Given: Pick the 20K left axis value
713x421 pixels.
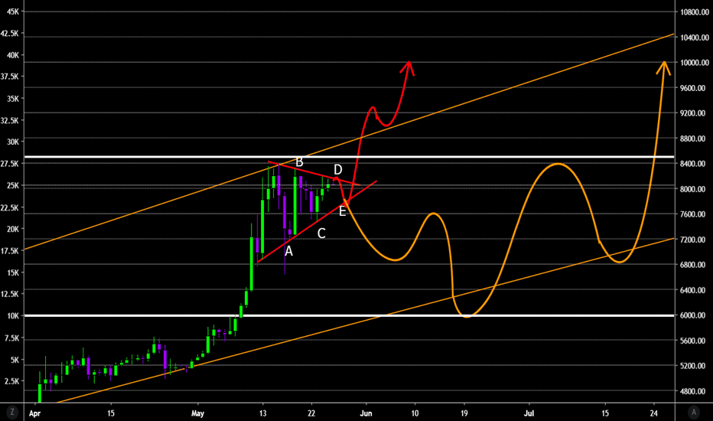Looking at the screenshot, I should (x=13, y=229).
